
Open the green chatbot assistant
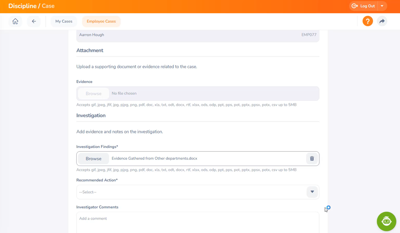(386, 221)
